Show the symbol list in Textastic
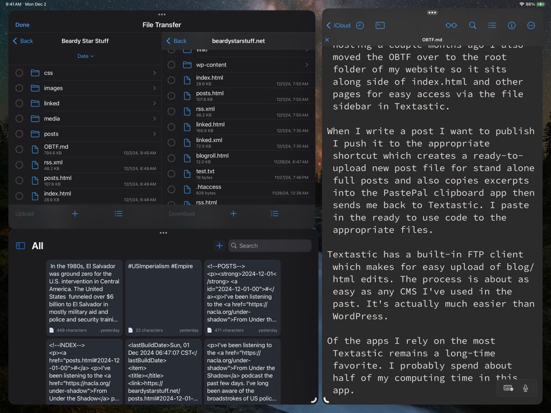 [492, 25]
